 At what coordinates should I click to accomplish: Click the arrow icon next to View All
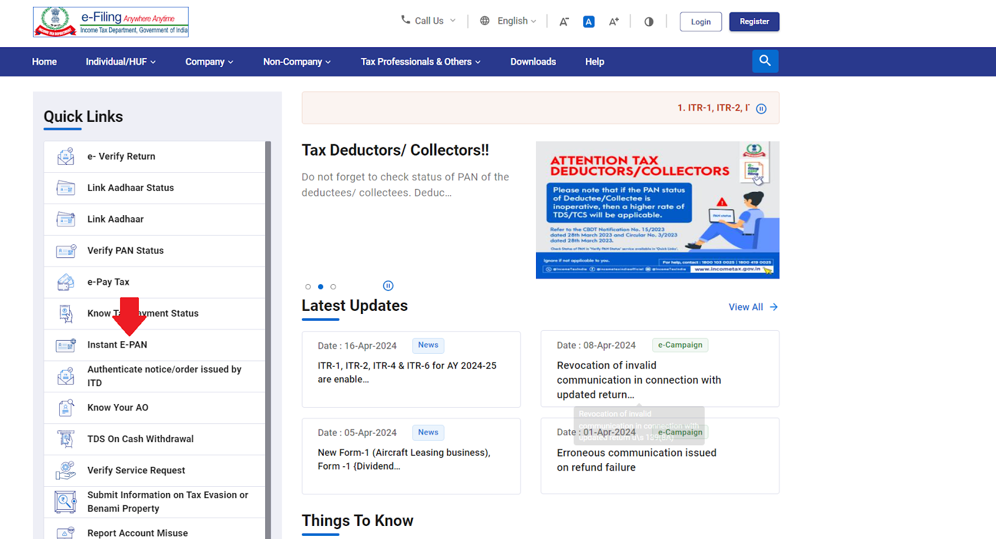[x=774, y=307]
